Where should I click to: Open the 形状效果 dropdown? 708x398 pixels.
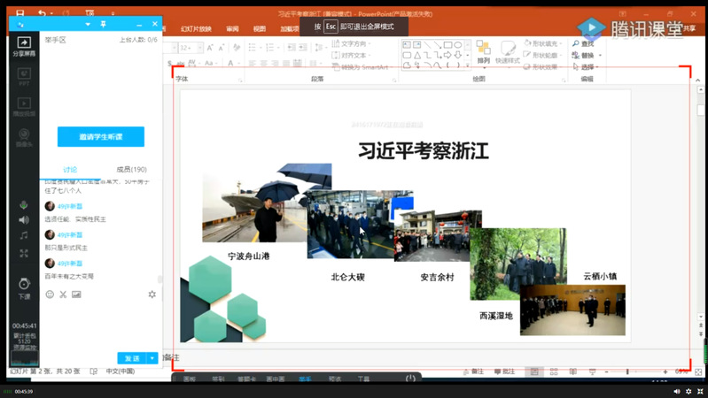pos(542,67)
